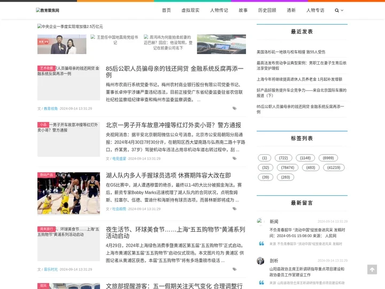
Task: Open 人物专访 menu item
Action: pos(315,10)
